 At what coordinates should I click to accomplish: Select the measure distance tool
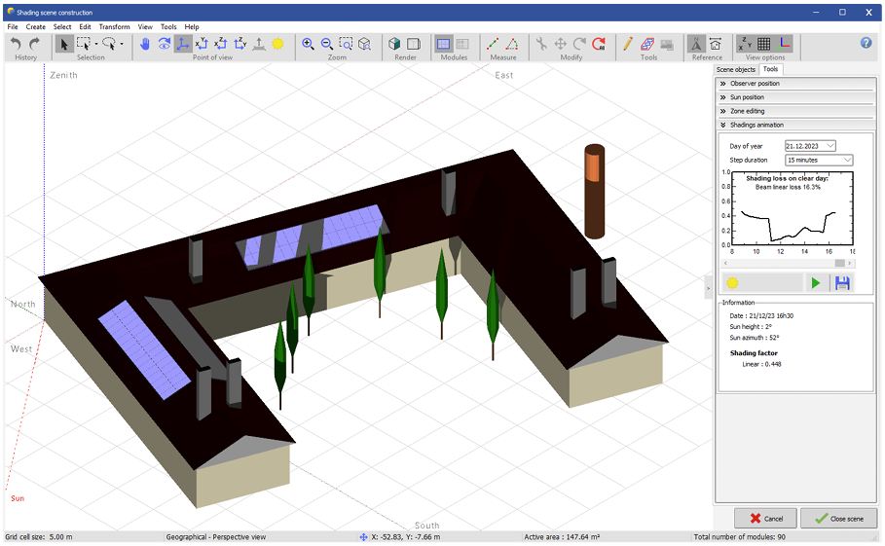click(493, 44)
